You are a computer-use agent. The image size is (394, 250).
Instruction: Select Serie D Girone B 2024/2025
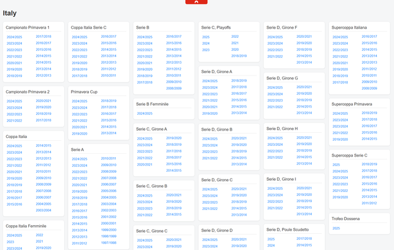click(x=210, y=139)
